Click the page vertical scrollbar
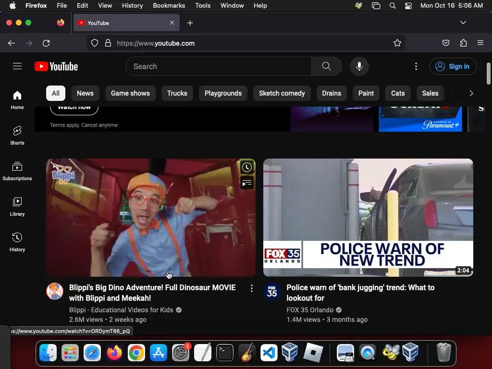This screenshot has height=369, width=492. pyautogui.click(x=489, y=74)
